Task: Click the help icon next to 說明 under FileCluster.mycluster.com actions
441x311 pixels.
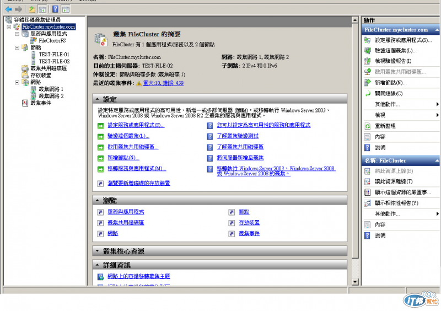Action: [367, 147]
